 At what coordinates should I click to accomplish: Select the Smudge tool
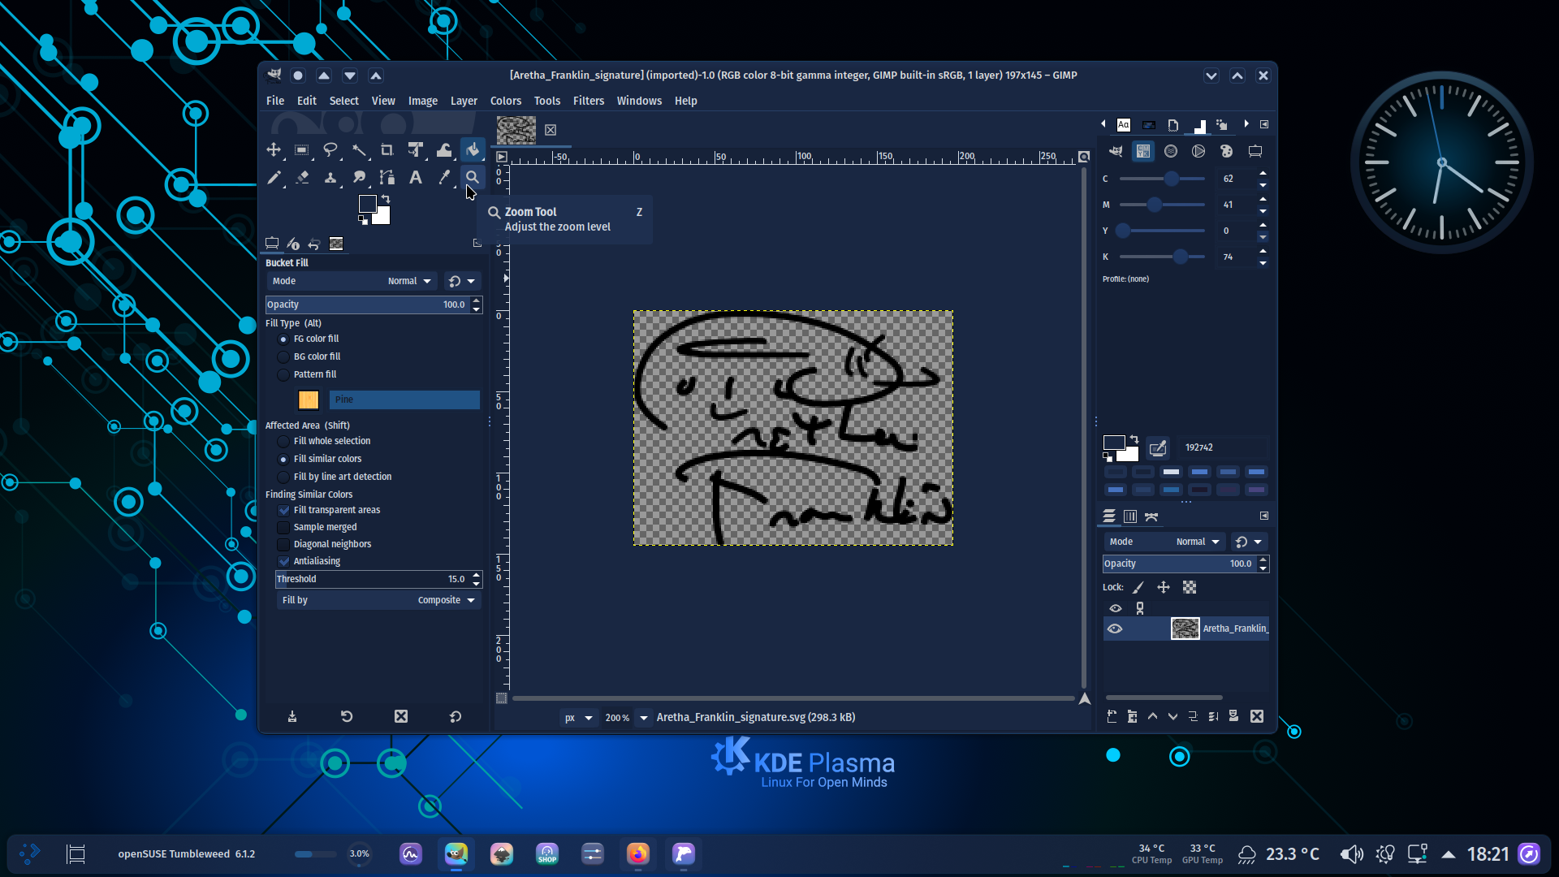(359, 178)
